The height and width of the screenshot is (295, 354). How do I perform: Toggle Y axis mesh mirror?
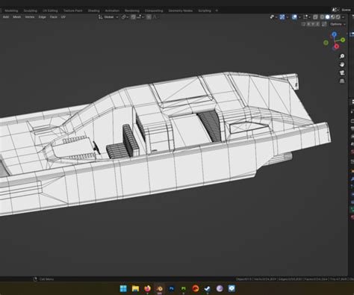click(313, 24)
